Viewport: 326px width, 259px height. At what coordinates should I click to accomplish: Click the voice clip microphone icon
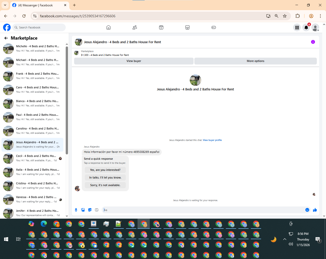76,210
